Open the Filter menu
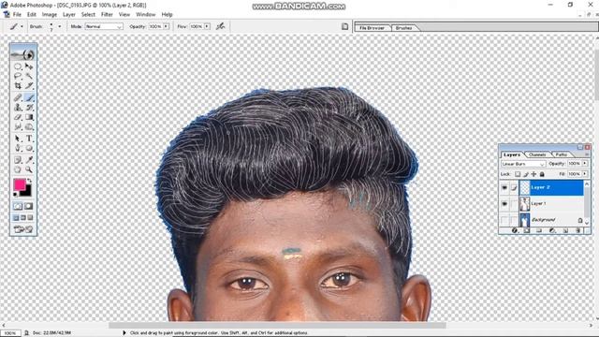Viewport: 599px width, 337px height. (107, 15)
